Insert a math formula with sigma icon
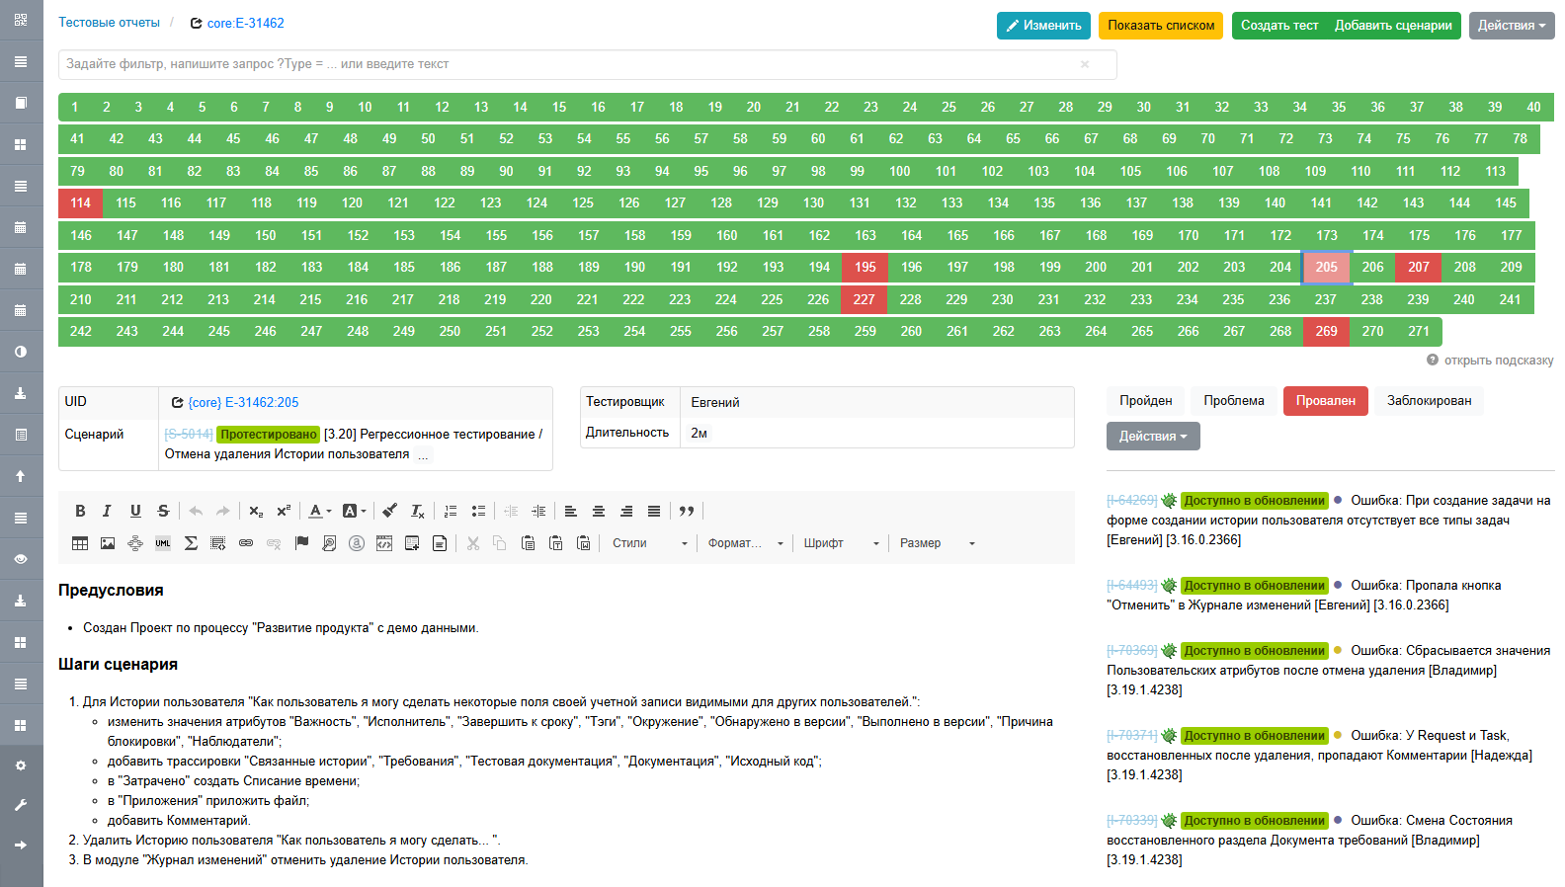Image resolution: width=1565 pixels, height=887 pixels. [191, 543]
